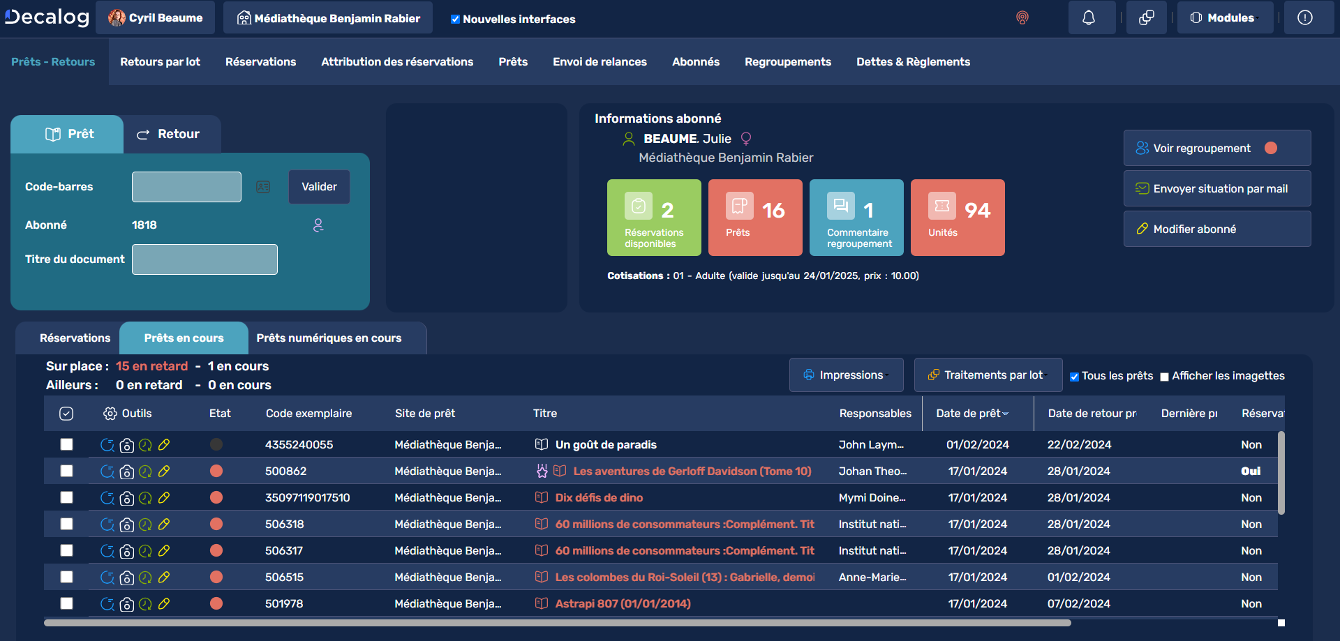Click the yellow pencil icon on row 506318

pos(164,525)
